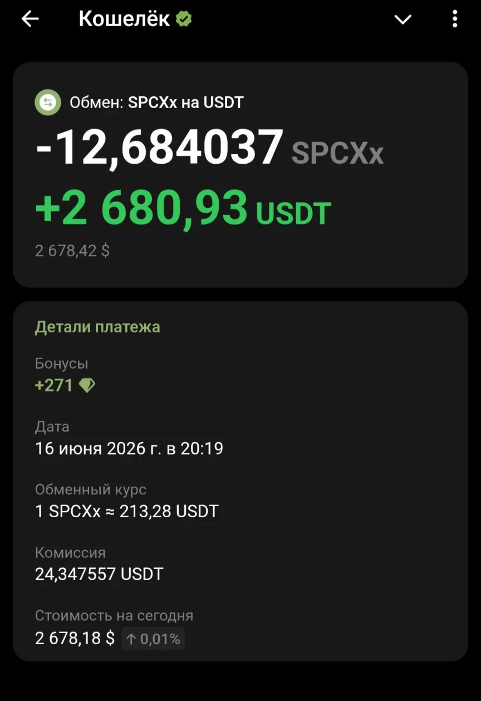Tap the Обмен: SPCXx на USDT label
Screen dimensions: 481x701
pos(157,102)
